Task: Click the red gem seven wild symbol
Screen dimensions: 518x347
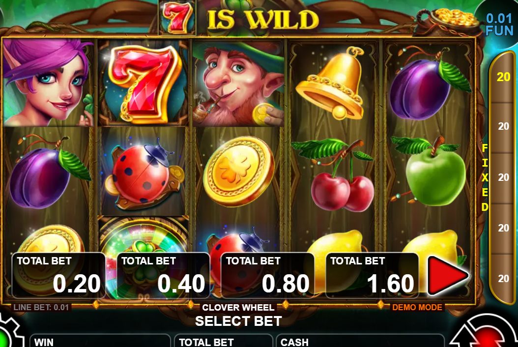Action: [144, 84]
